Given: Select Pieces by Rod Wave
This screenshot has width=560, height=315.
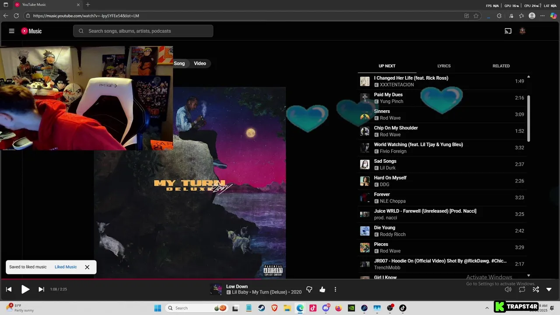Looking at the screenshot, I should point(442,248).
